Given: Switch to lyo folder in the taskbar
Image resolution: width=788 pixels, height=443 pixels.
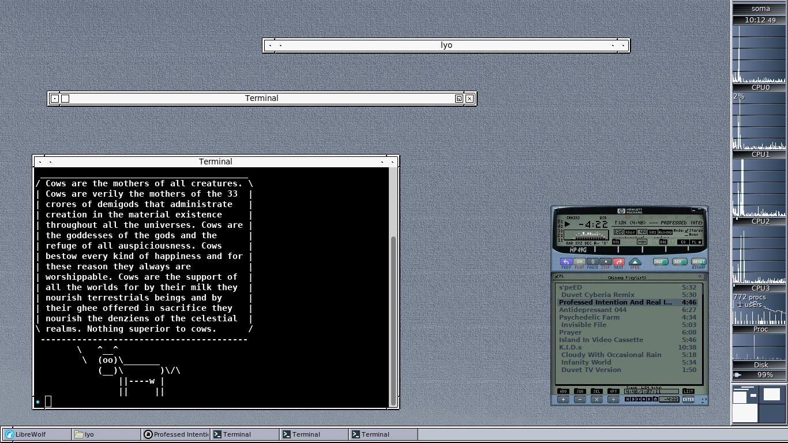Looking at the screenshot, I should [106, 434].
